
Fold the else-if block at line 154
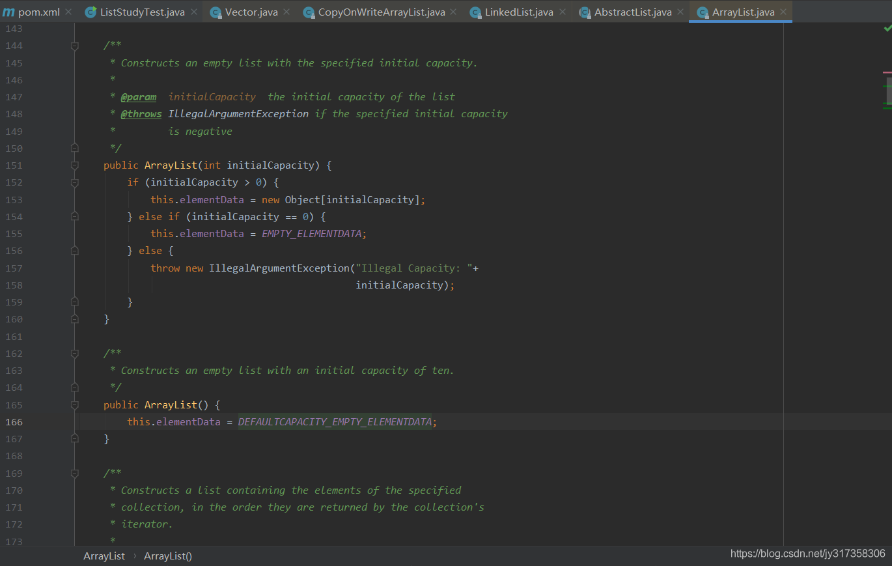(75, 216)
